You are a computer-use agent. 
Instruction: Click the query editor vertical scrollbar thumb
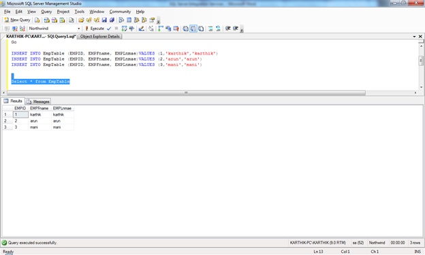[421, 61]
